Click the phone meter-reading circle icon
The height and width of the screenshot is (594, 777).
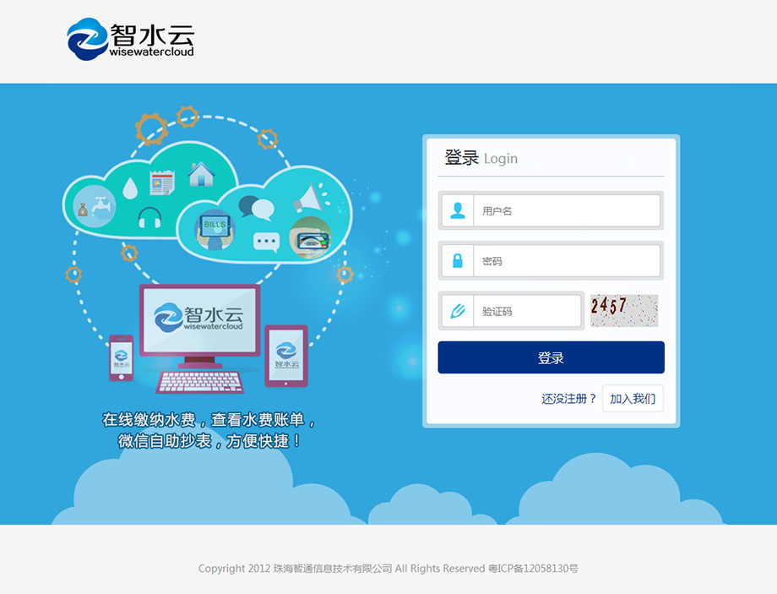pyautogui.click(x=311, y=238)
